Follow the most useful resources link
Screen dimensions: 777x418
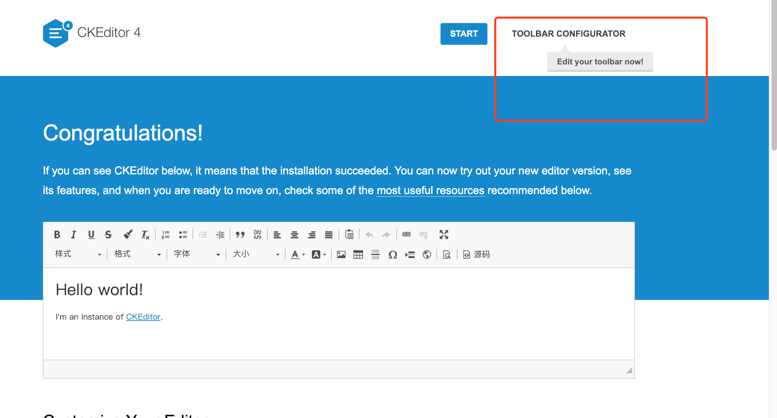click(x=430, y=190)
